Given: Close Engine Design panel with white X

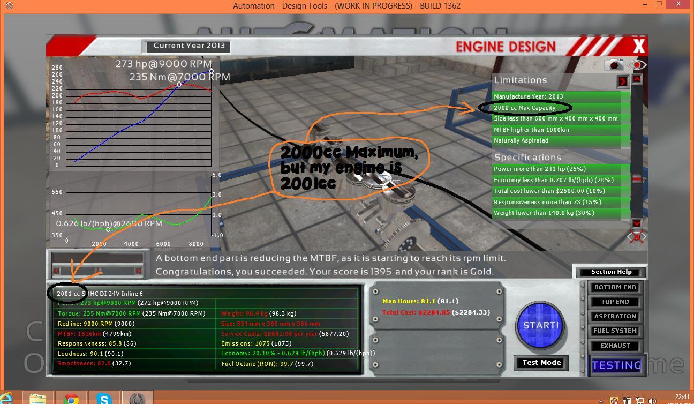Looking at the screenshot, I should tap(638, 46).
